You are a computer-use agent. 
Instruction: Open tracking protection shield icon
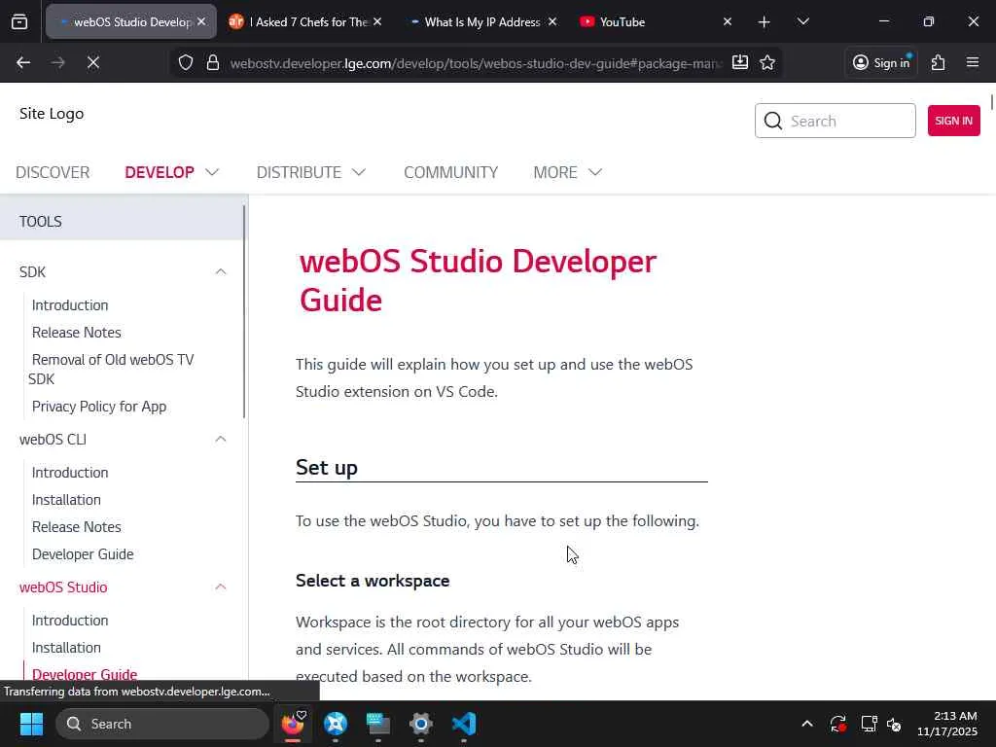tap(186, 62)
